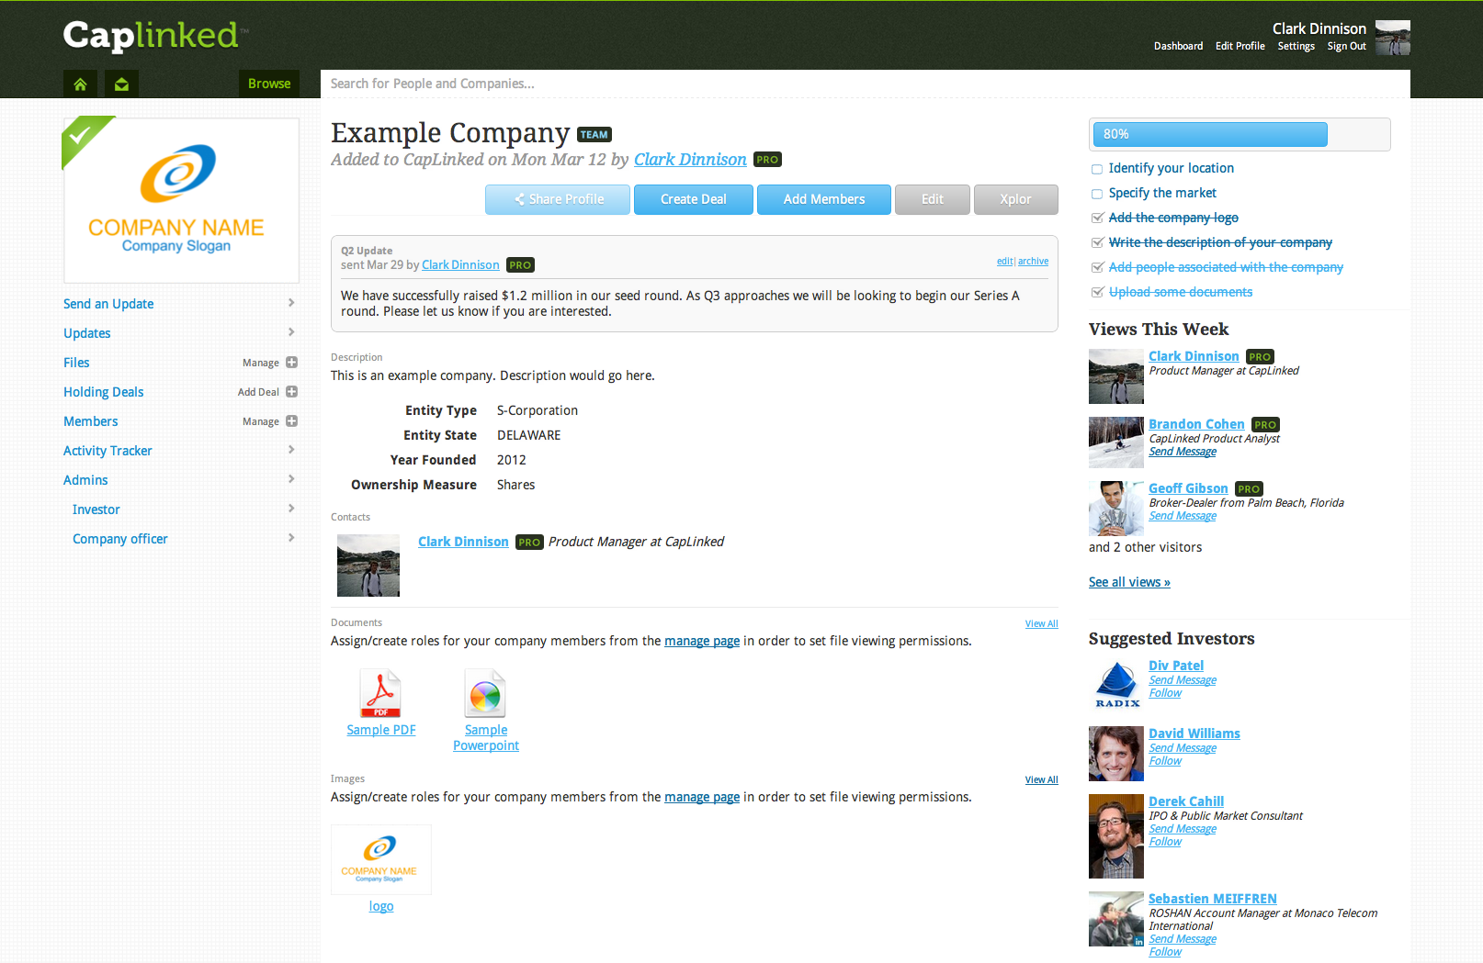Click the plus icon beside Members Manage

click(x=291, y=421)
